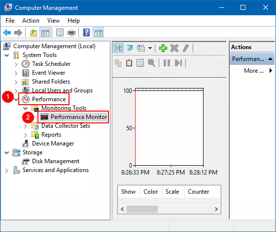276x232 pixels.
Task: Click the Paste Counter List clipboard
Action: click(129, 63)
